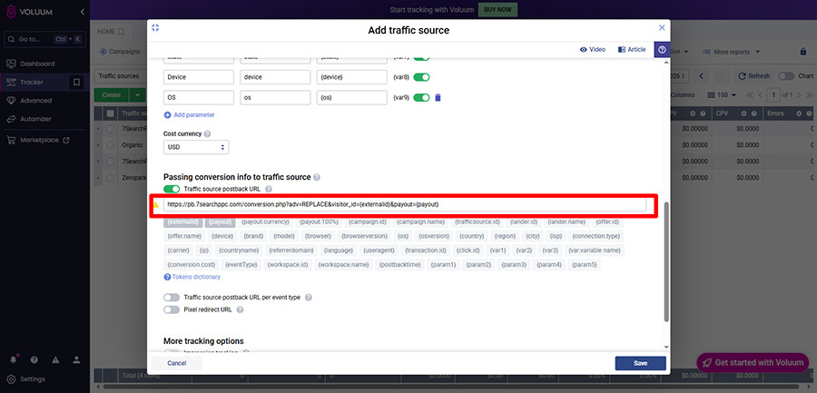The height and width of the screenshot is (393, 817).
Task: Click the modal collapse arrows icon
Action: (x=155, y=28)
